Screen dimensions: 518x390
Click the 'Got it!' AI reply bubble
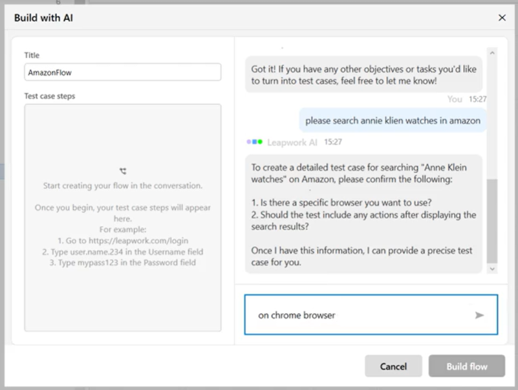(363, 74)
